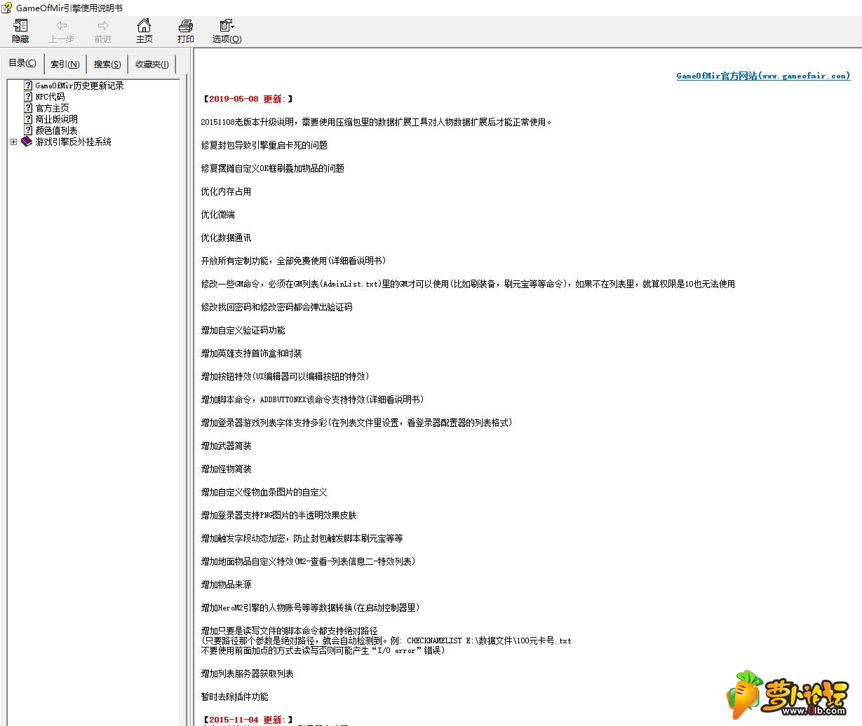Click the line containing ADDBUTTONEX command

[312, 399]
